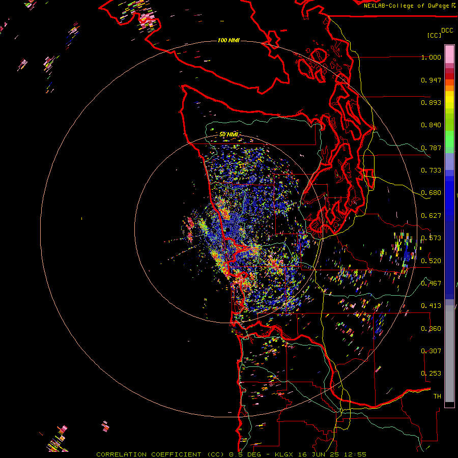The width and height of the screenshot is (458, 458).
Task: Click the 0.627 color scale value
Action: [431, 216]
